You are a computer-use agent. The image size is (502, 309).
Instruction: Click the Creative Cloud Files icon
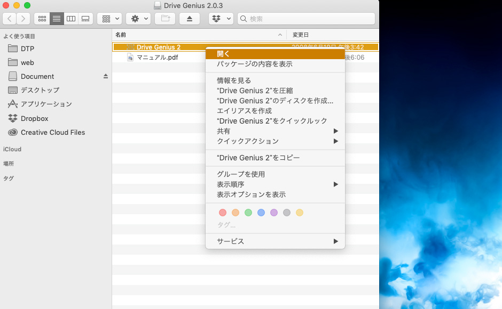coord(13,132)
